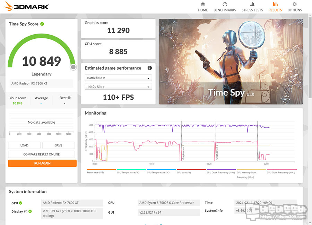Click info icon beside Estimated game performance
This screenshot has width=312, height=225.
[150, 68]
